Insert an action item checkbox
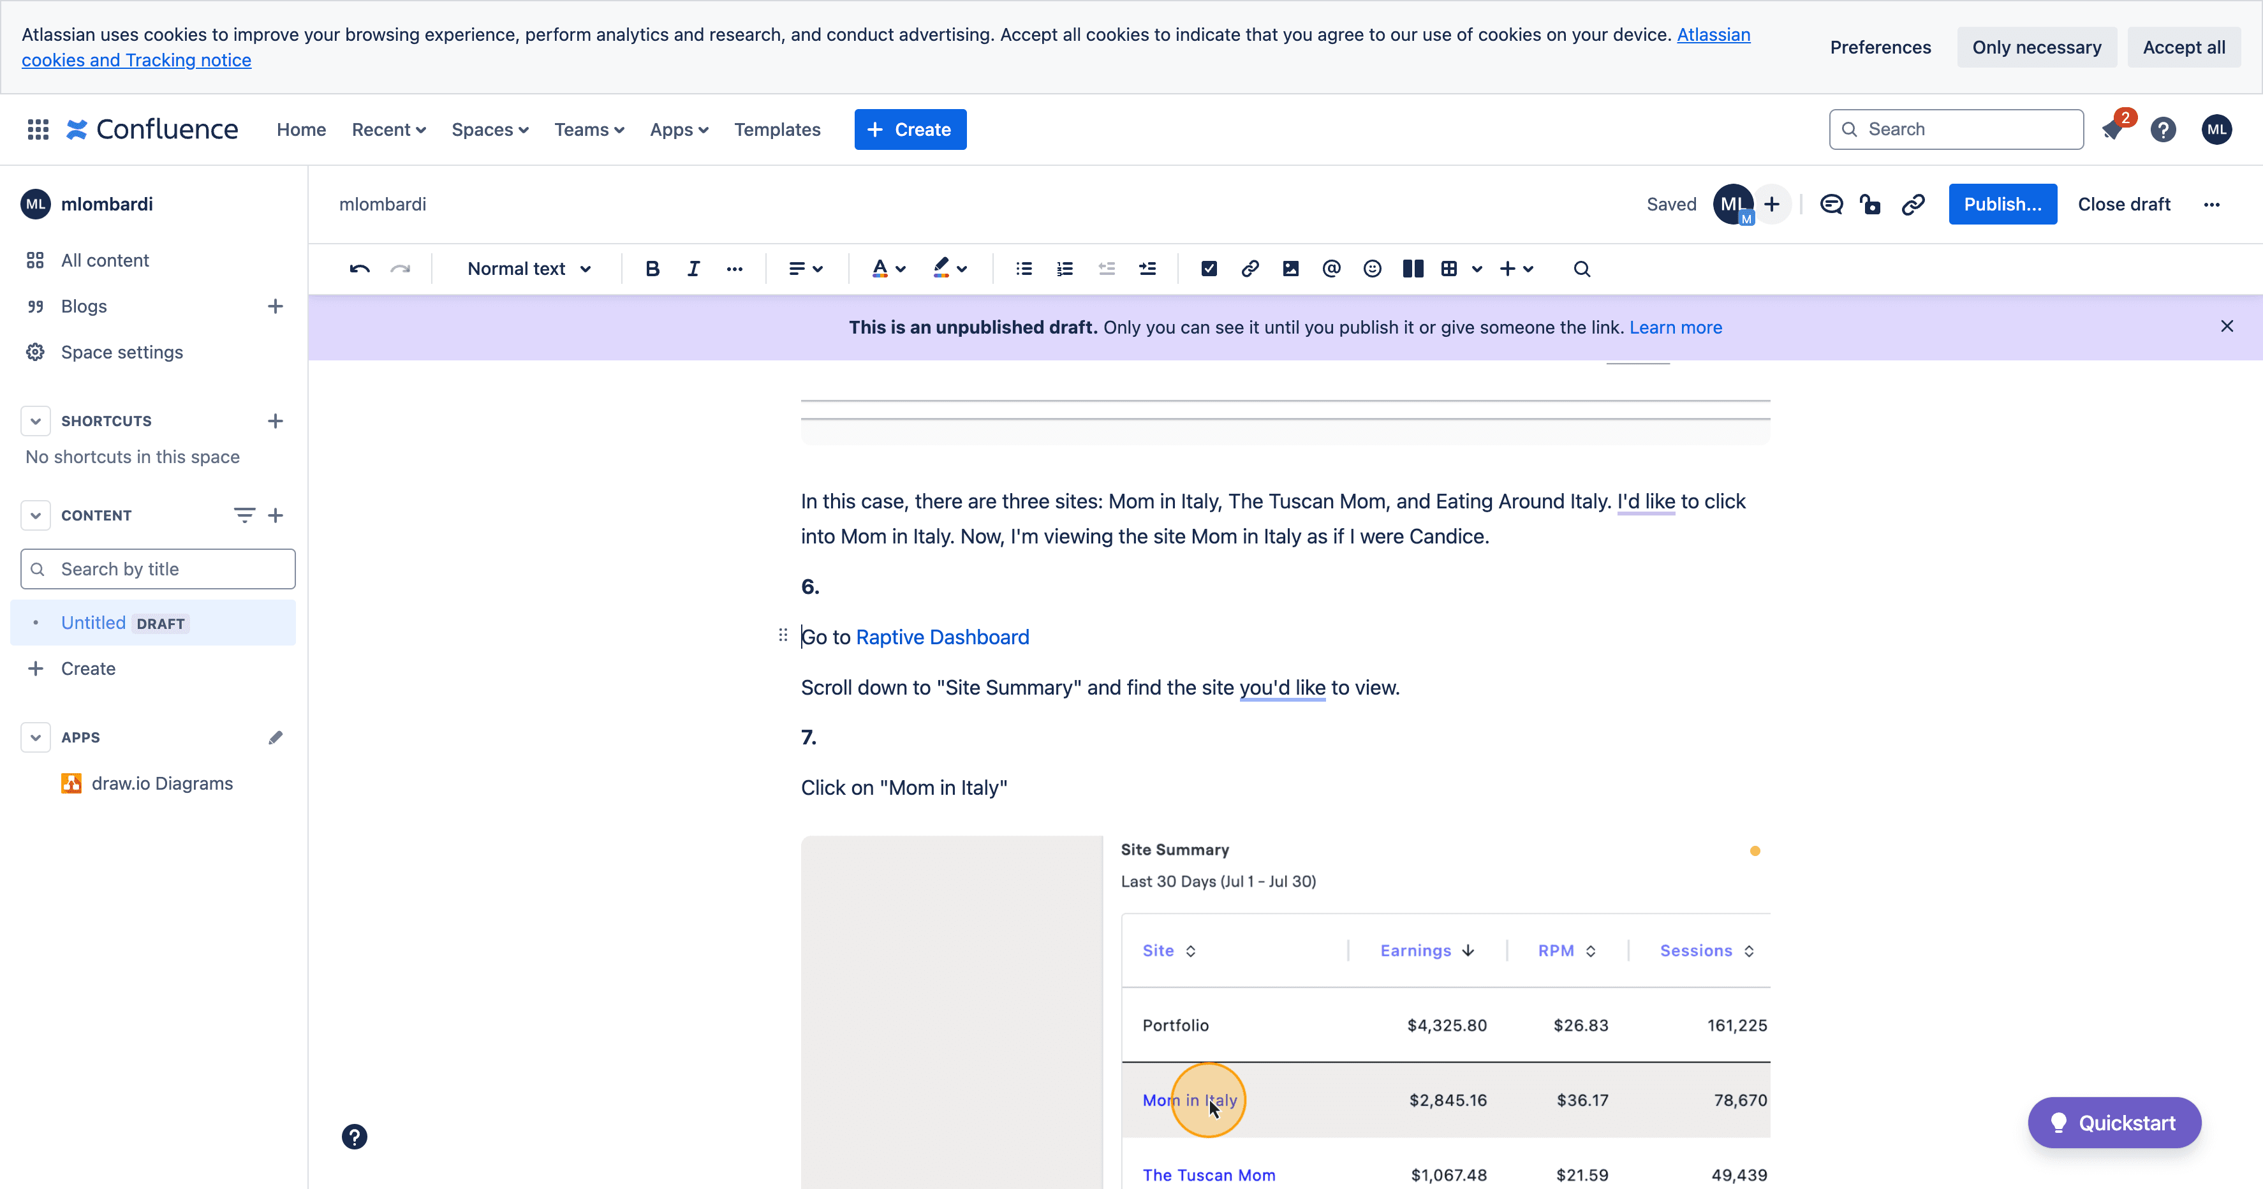 pos(1209,269)
